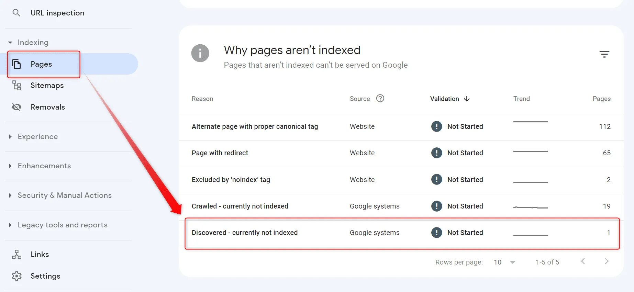634x292 pixels.
Task: Expand the Enhancements section
Action: (x=10, y=166)
